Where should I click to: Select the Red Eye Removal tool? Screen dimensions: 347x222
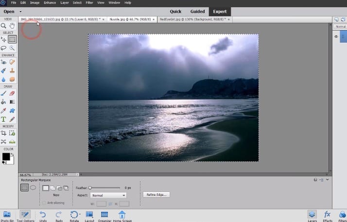click(x=3, y=62)
